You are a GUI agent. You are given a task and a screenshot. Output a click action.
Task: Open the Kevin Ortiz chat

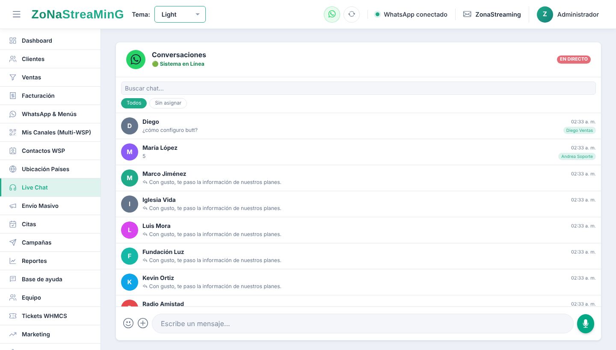pyautogui.click(x=358, y=282)
